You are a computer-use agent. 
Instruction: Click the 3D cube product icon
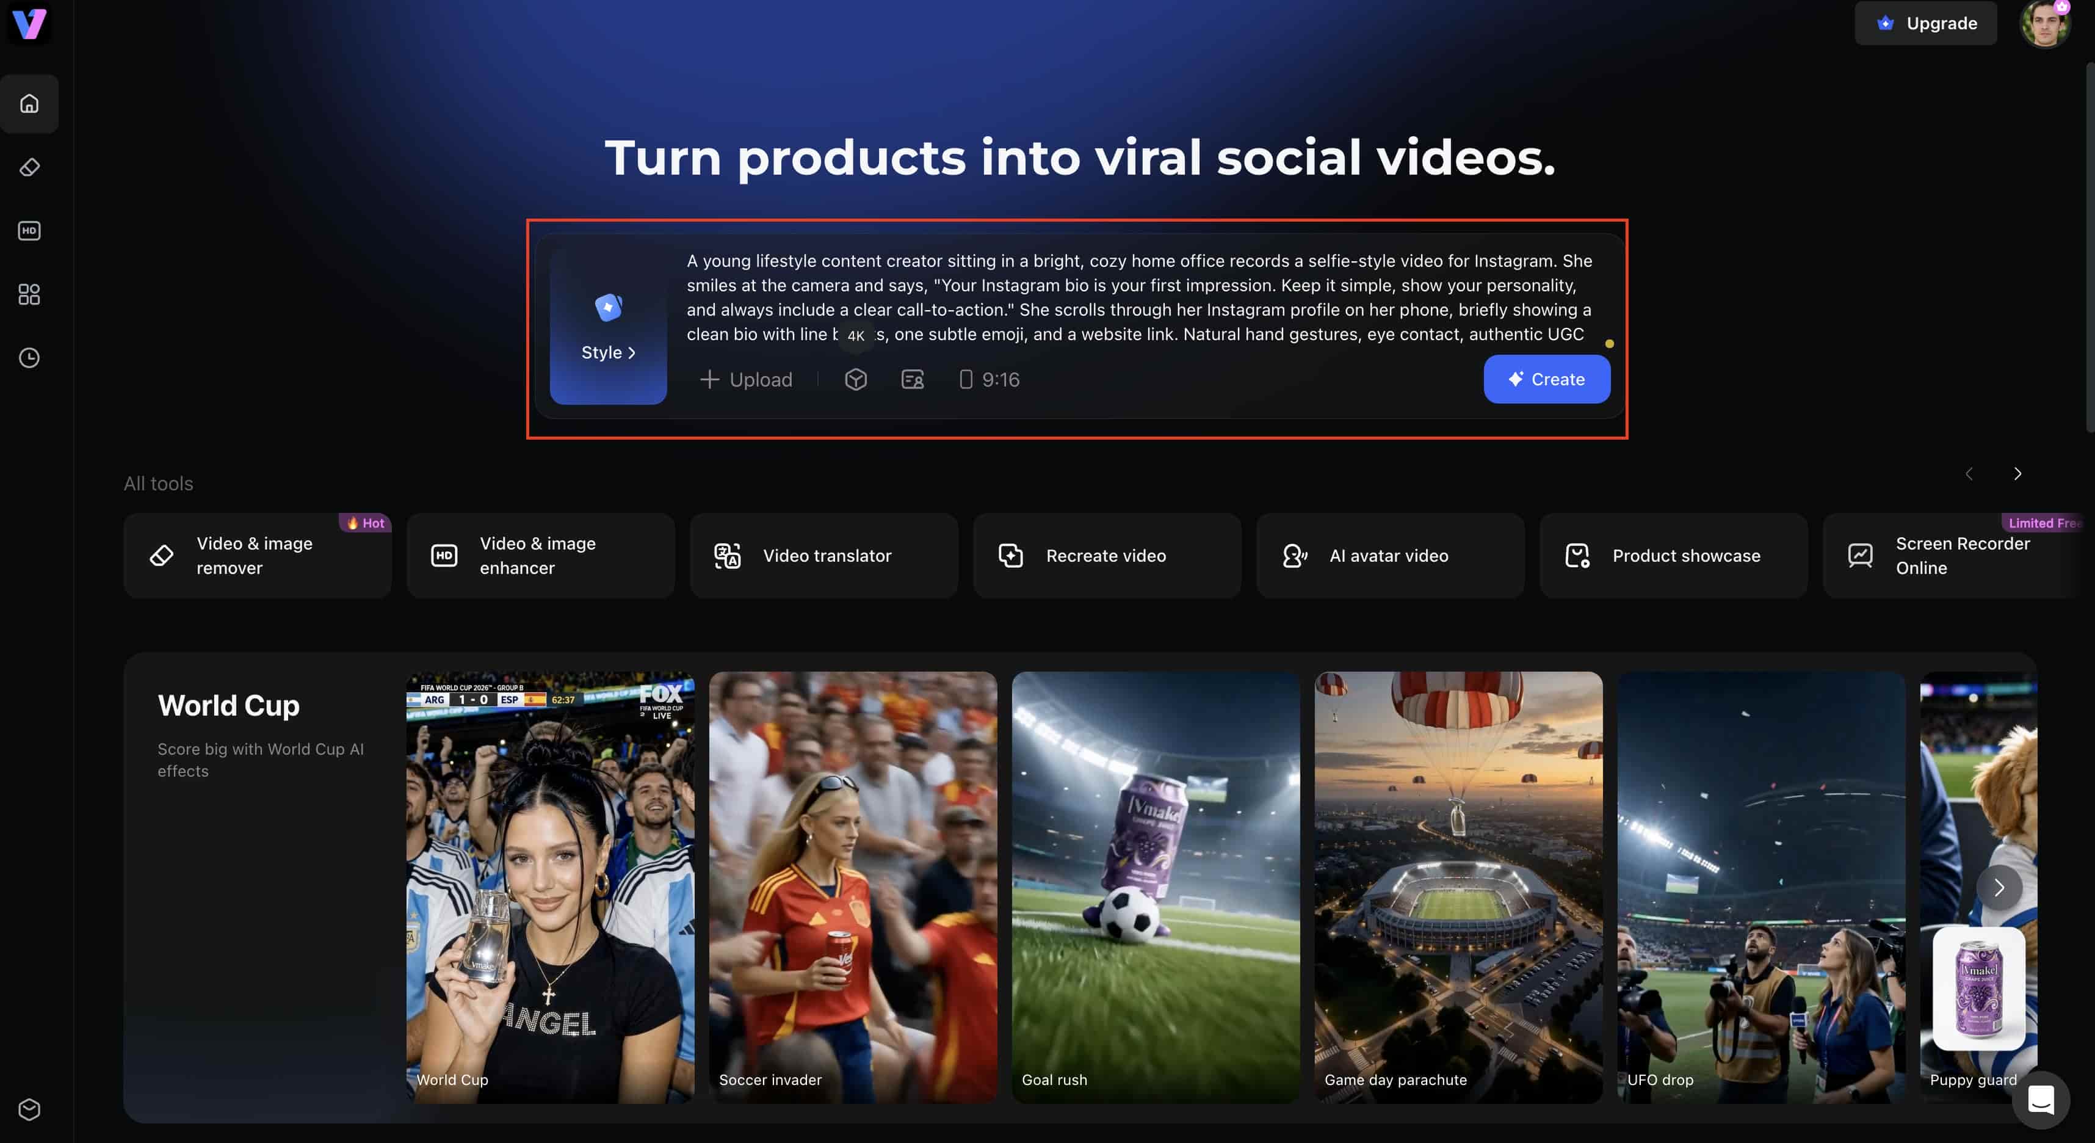[x=856, y=379]
